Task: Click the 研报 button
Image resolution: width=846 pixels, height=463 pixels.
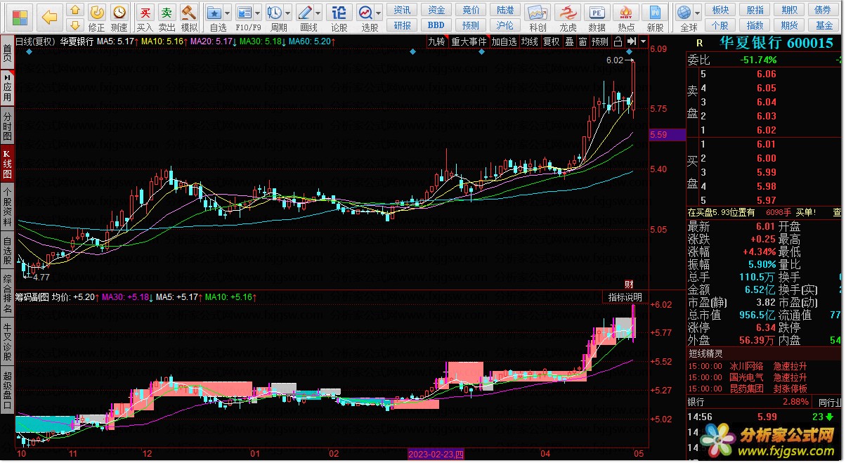Action: coord(402,25)
